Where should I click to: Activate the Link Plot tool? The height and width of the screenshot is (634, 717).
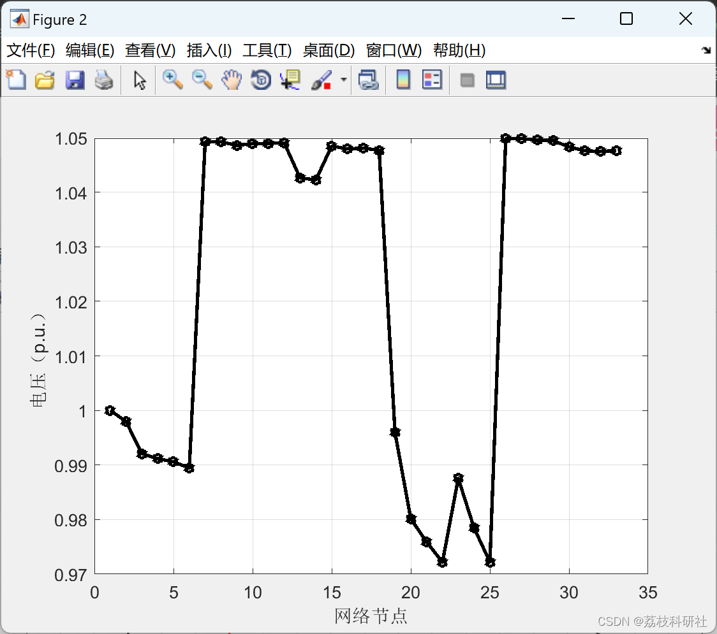point(369,80)
